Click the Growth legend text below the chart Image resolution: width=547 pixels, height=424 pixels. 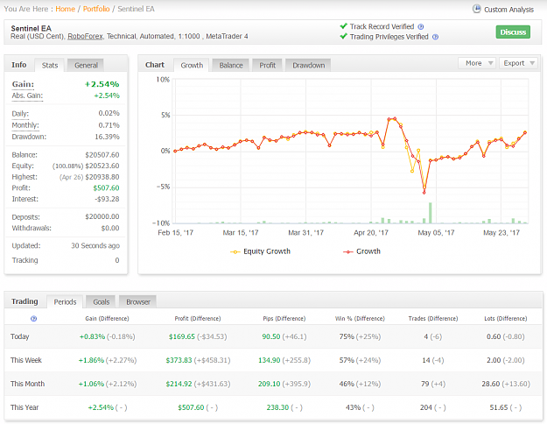[368, 251]
